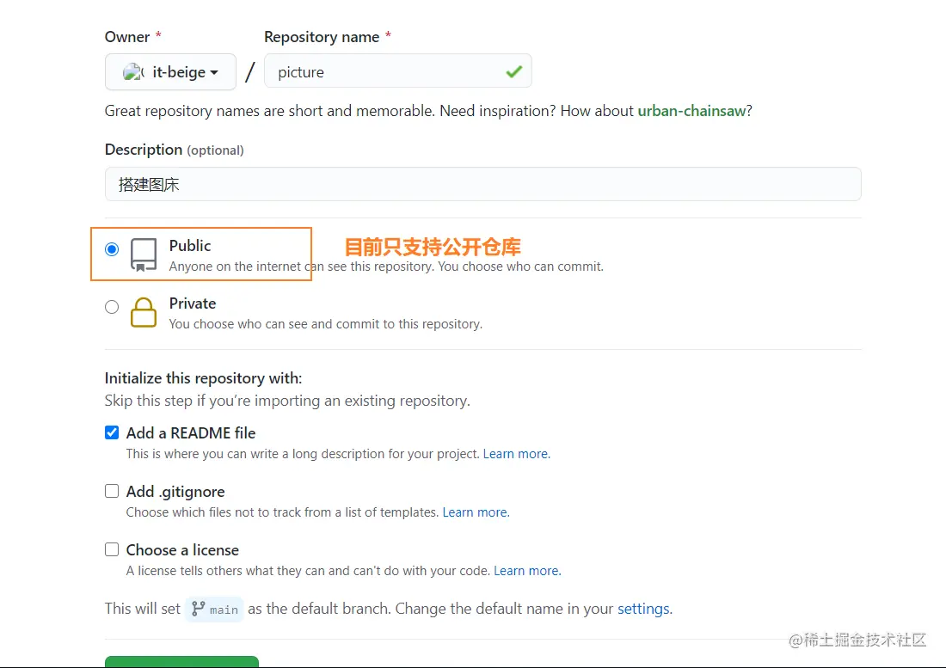Click the git branch icon beside main

198,609
